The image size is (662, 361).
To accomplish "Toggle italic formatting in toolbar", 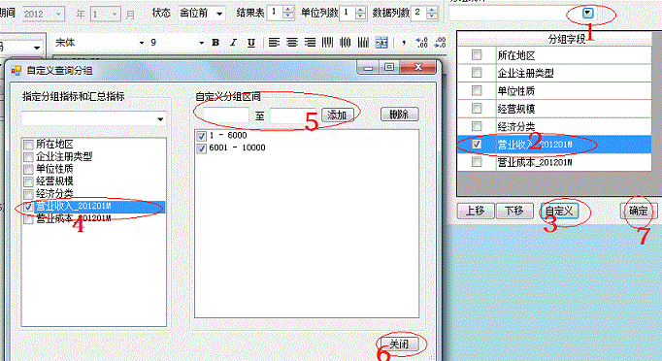I will coord(233,43).
